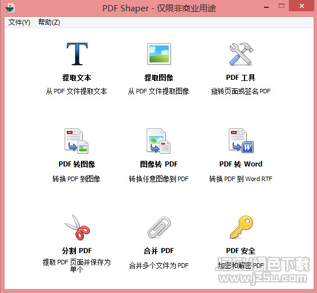Select the 提取图像 heading
Viewport: 317px width, 293px height.
tap(158, 78)
